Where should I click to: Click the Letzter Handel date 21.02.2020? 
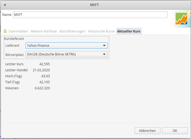click(x=41, y=70)
